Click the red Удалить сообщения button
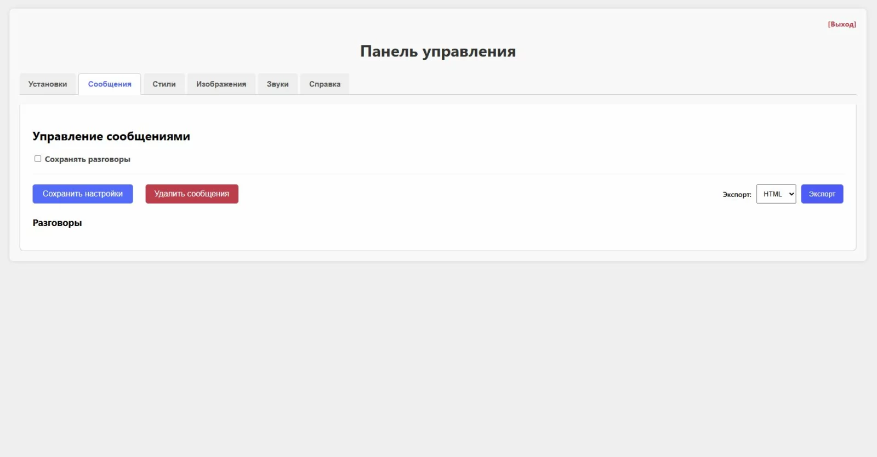The image size is (877, 457). pos(191,194)
